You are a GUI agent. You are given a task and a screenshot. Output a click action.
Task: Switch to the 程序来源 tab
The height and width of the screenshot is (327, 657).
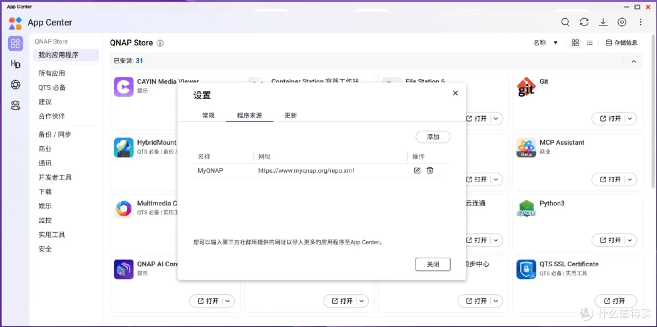[x=249, y=115]
